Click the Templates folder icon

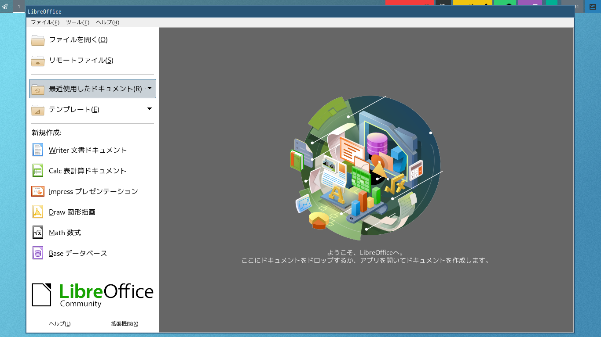(38, 109)
